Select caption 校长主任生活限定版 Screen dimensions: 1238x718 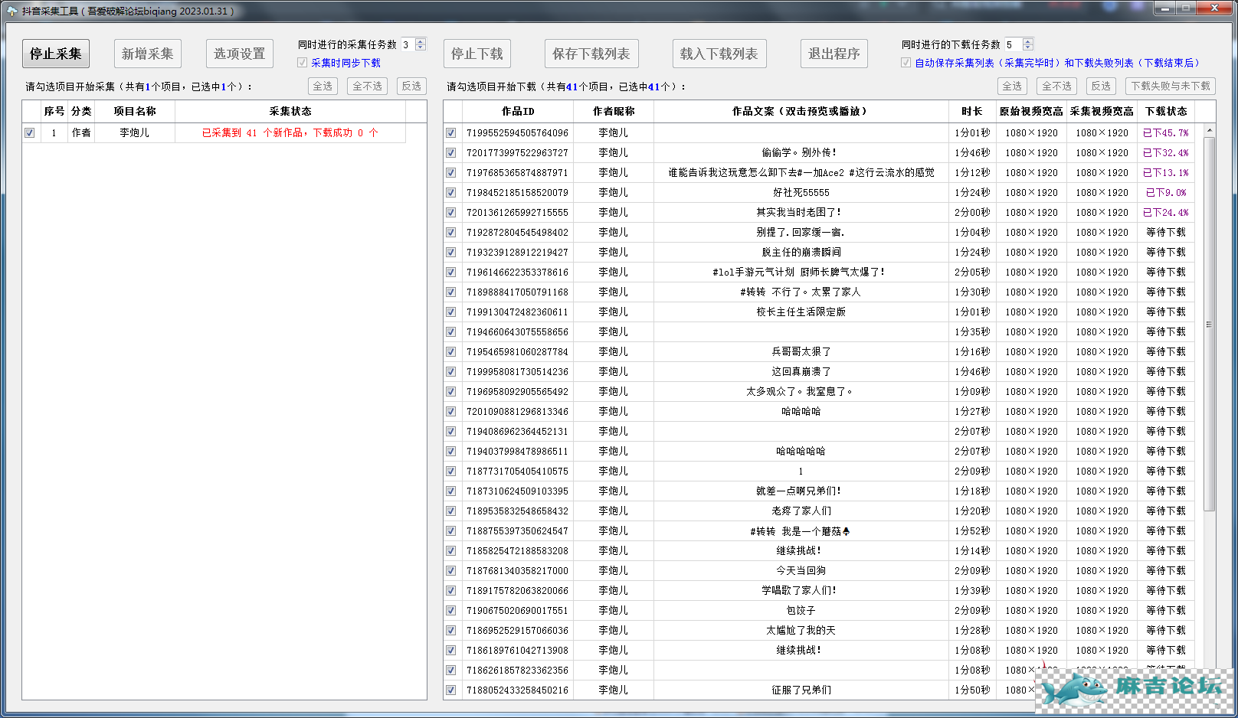pyautogui.click(x=801, y=312)
